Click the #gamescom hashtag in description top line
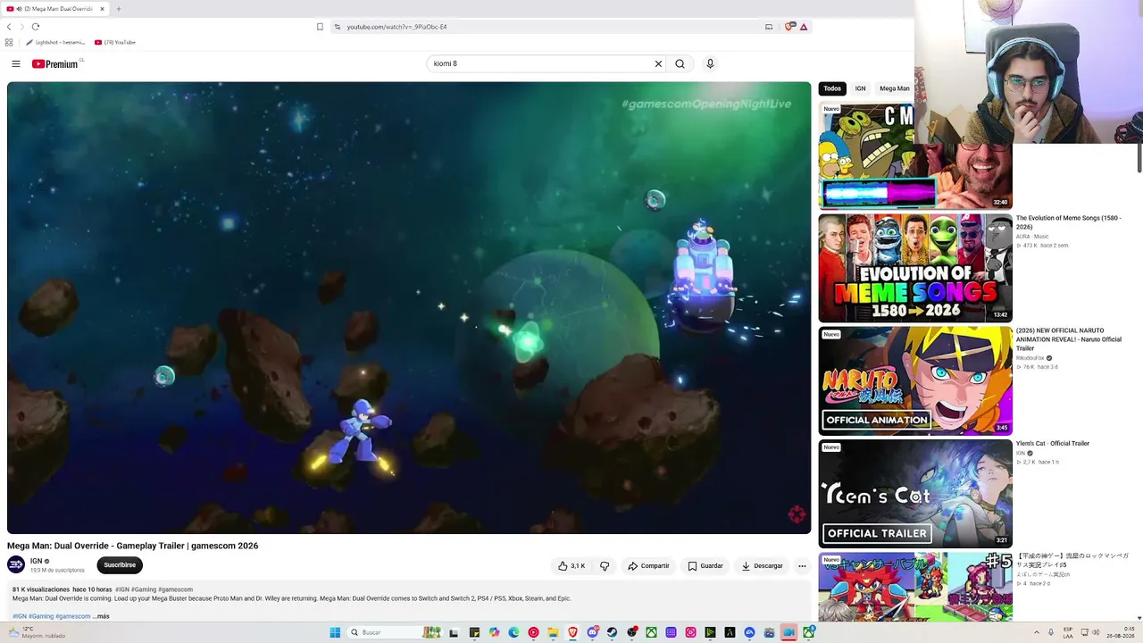The width and height of the screenshot is (1143, 643). tap(175, 589)
